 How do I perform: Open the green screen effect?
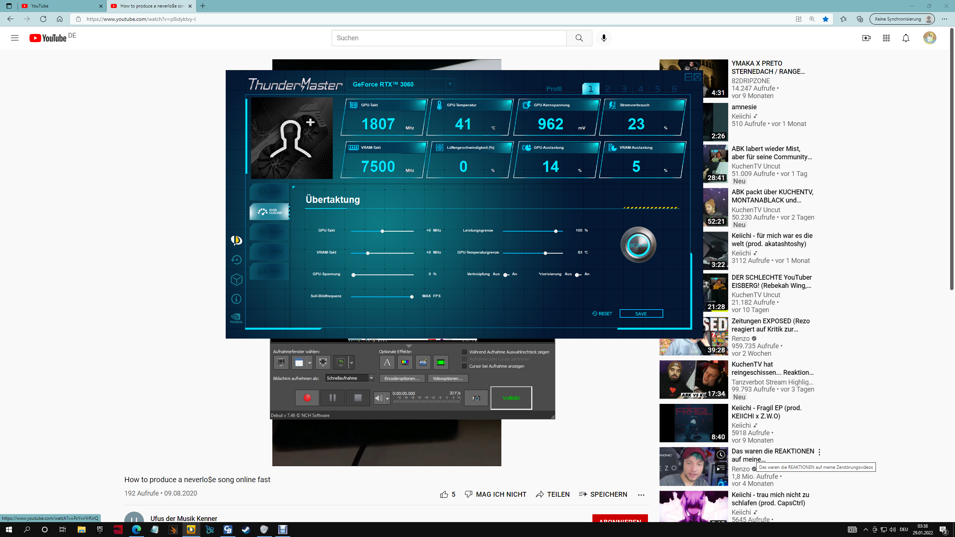[441, 362]
